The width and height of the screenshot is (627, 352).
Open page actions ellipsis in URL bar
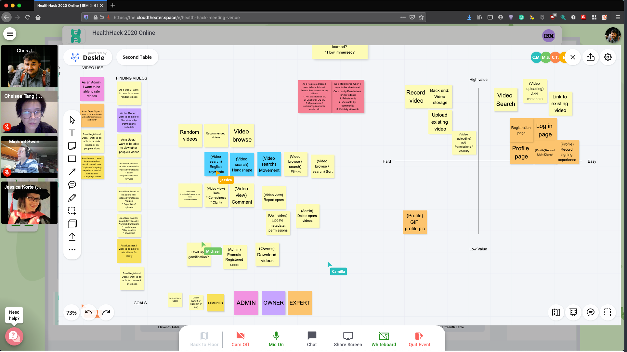point(403,17)
